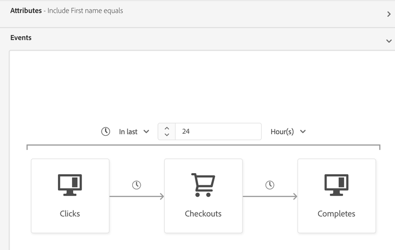Click the Attributes section title
This screenshot has width=395, height=250.
pos(26,11)
